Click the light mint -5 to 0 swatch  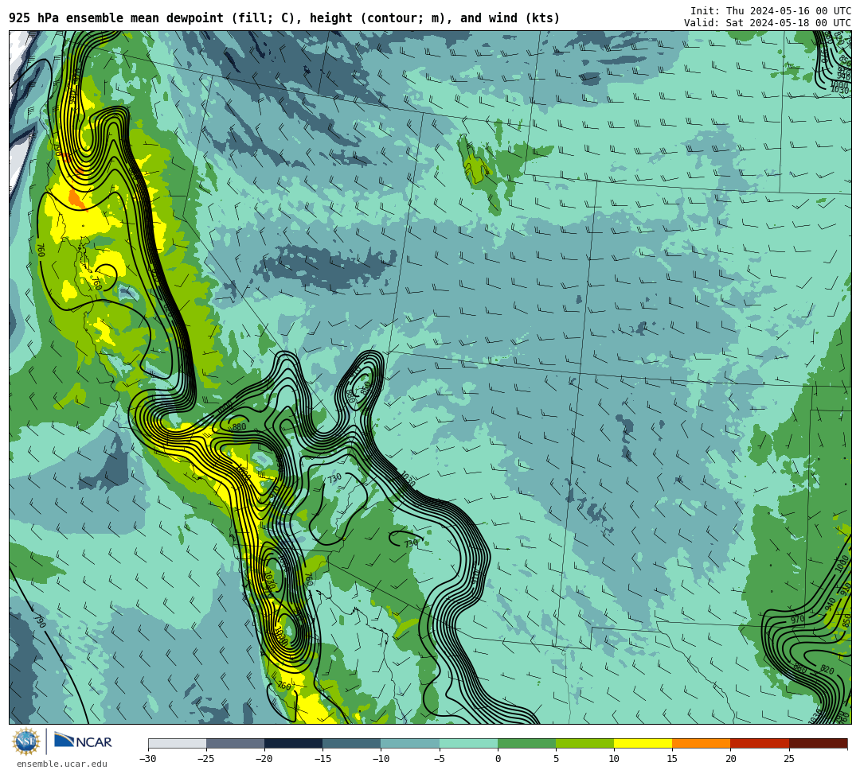468,743
